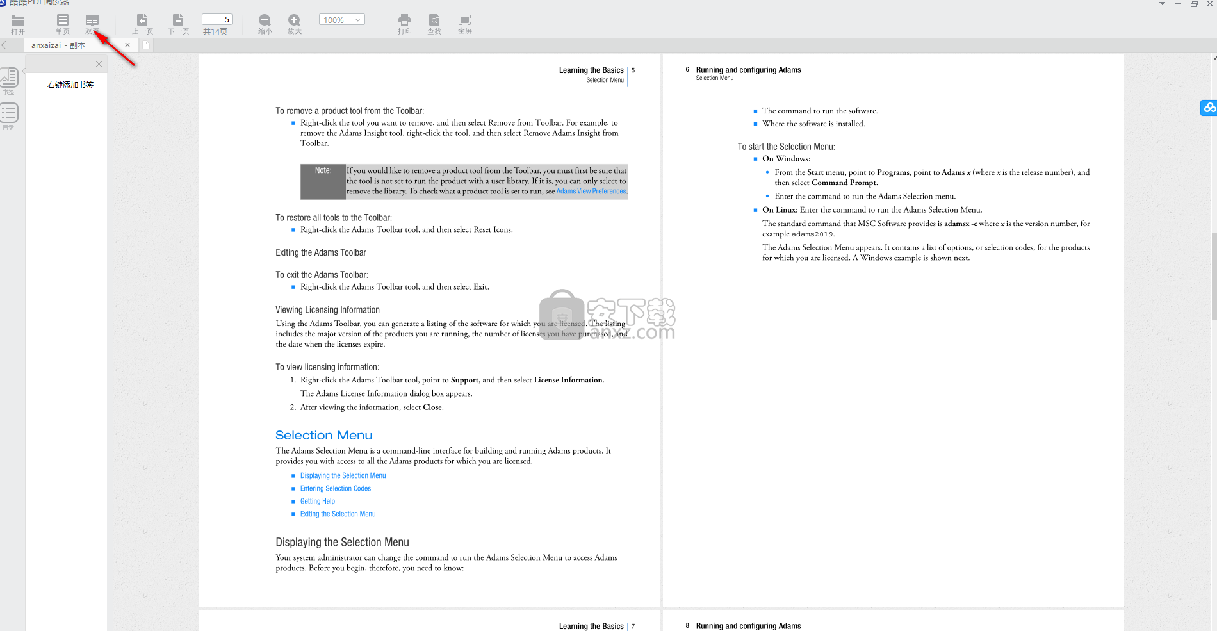The image size is (1217, 631).
Task: Print the document (打印)
Action: point(404,24)
